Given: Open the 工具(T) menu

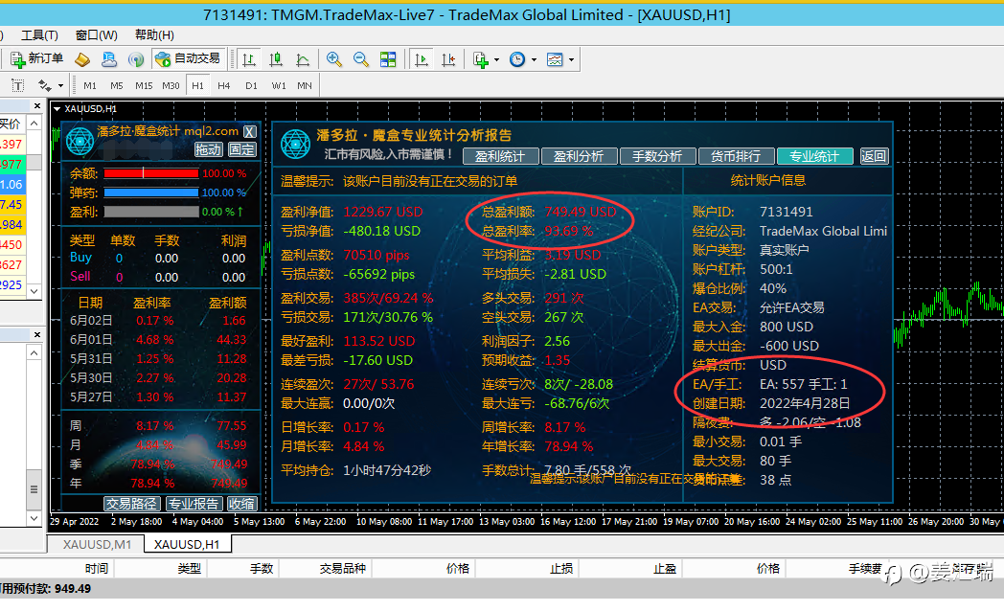Looking at the screenshot, I should pos(39,35).
